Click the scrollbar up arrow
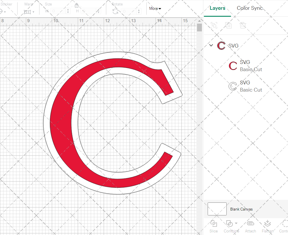The height and width of the screenshot is (235, 288). click(x=200, y=20)
